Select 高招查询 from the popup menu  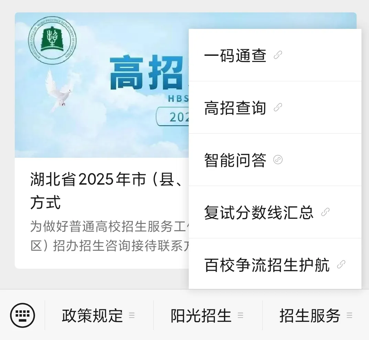coord(275,107)
